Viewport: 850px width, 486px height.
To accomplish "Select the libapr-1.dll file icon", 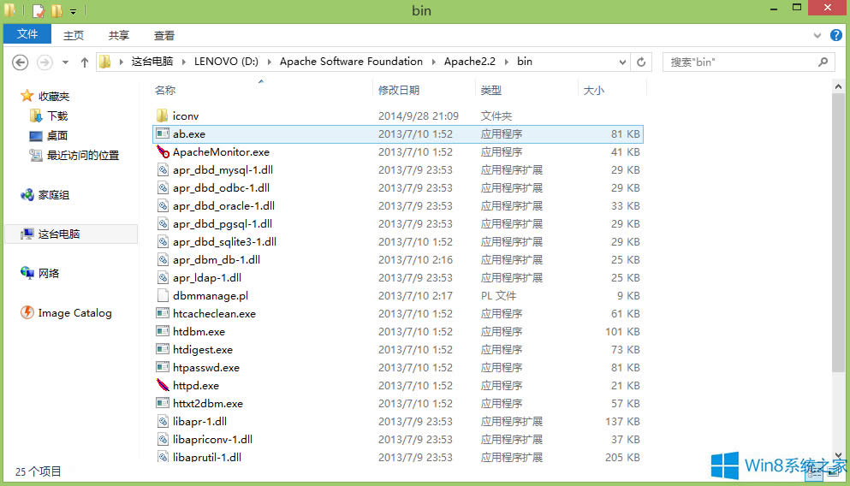I will click(163, 421).
